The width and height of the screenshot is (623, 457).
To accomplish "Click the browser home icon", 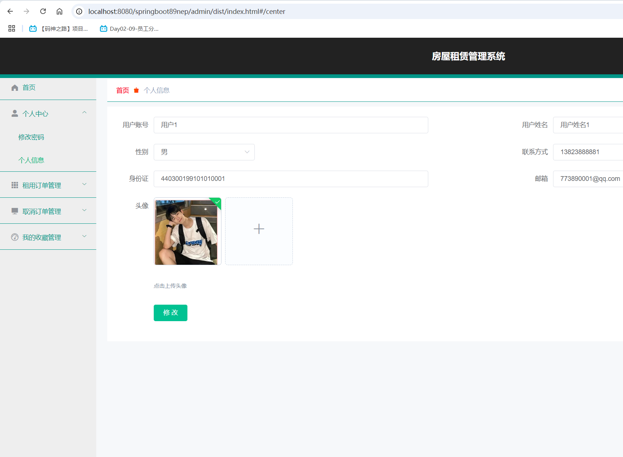I will click(x=59, y=11).
